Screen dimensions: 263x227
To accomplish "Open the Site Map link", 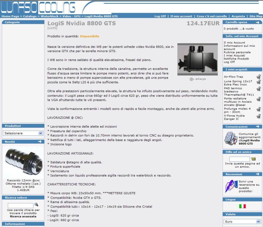I will pos(256,16).
